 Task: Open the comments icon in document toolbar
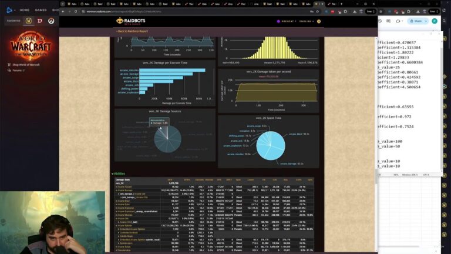389,21
